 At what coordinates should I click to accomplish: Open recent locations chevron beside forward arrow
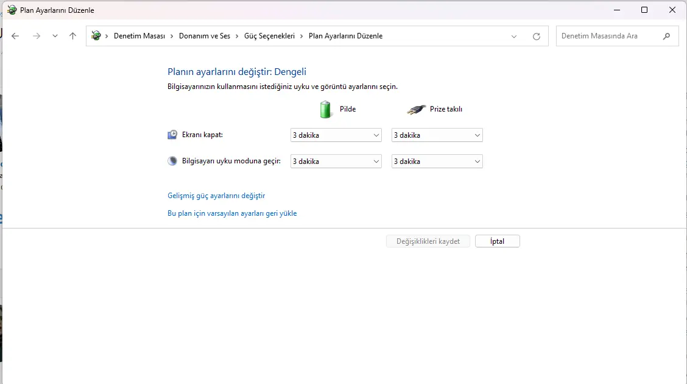(x=55, y=36)
